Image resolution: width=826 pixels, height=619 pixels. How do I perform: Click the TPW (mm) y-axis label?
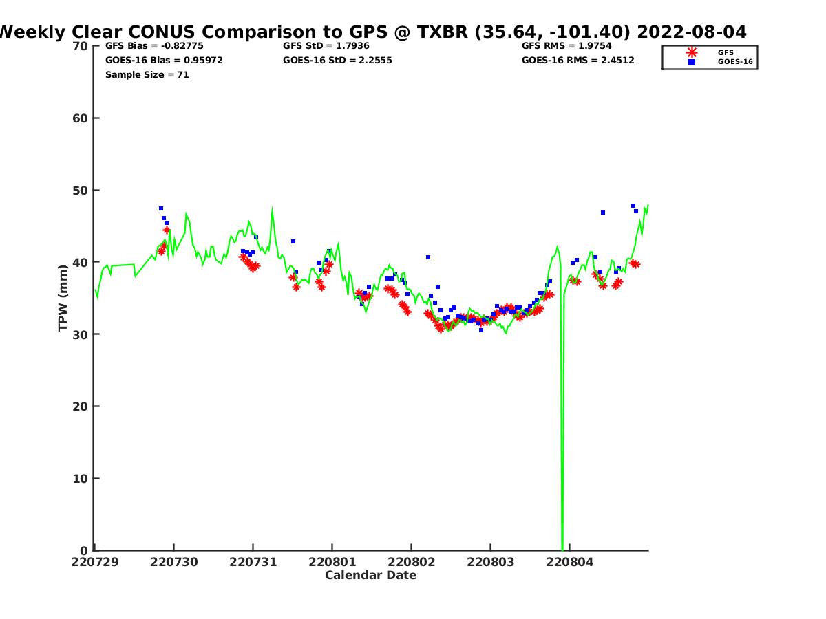point(63,298)
